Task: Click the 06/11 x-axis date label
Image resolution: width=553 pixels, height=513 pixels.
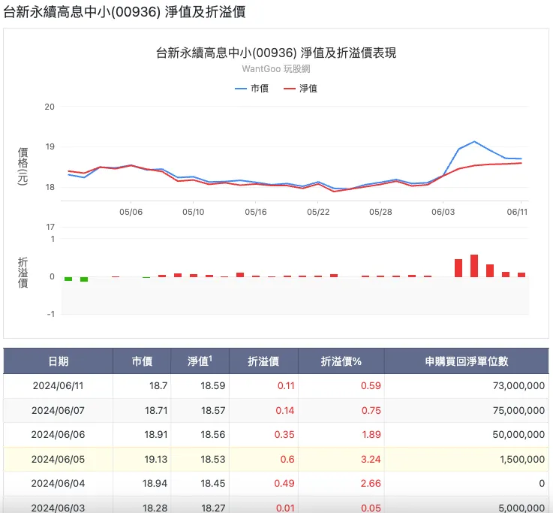Action: coord(517,212)
